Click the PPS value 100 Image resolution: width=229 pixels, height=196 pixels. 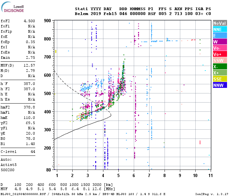point(189,14)
